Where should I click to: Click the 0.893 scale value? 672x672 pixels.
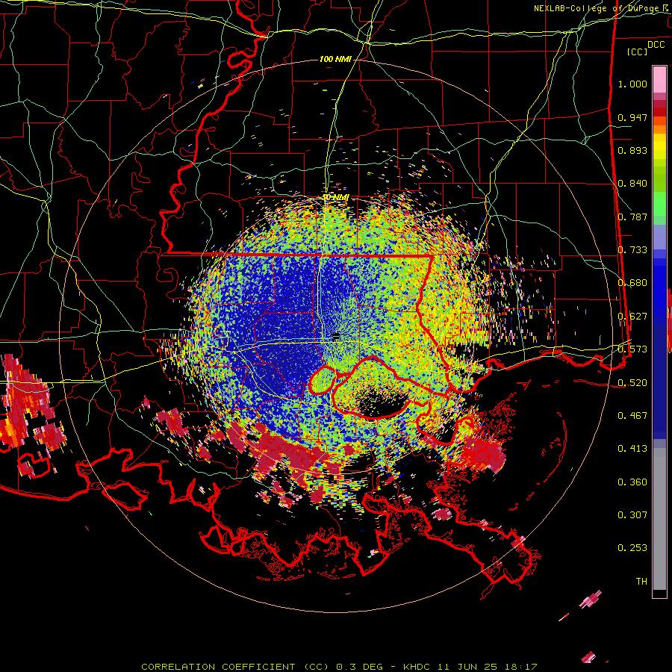632,150
